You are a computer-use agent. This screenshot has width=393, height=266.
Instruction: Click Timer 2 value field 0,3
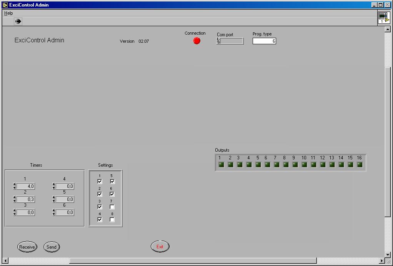[25, 199]
